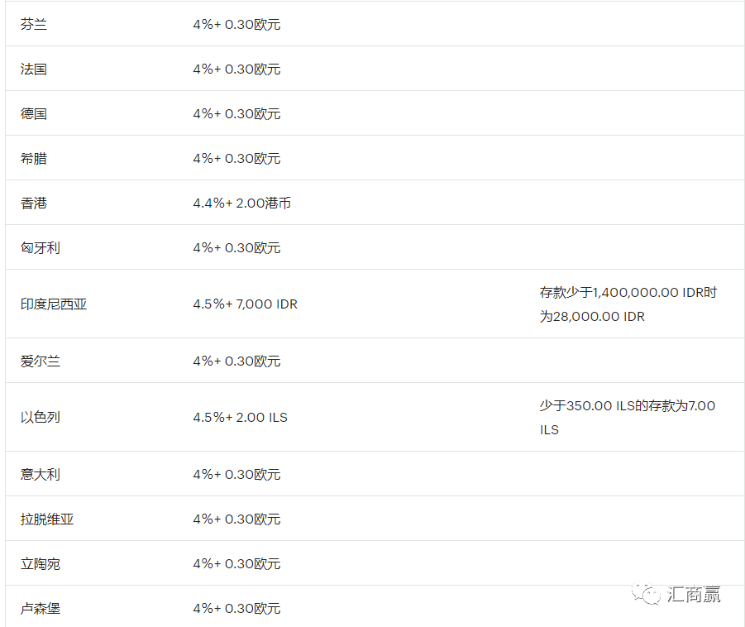Image resolution: width=745 pixels, height=627 pixels.
Task: Click the fee value in the 立陶宛 row
Action: 236,563
